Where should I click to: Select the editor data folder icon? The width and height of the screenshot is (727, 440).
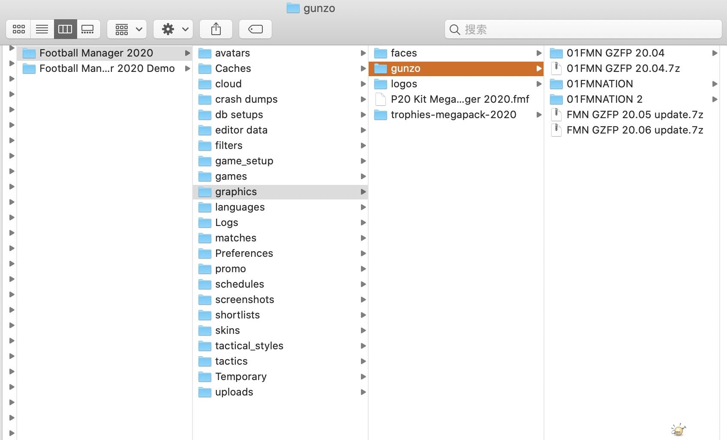click(205, 130)
